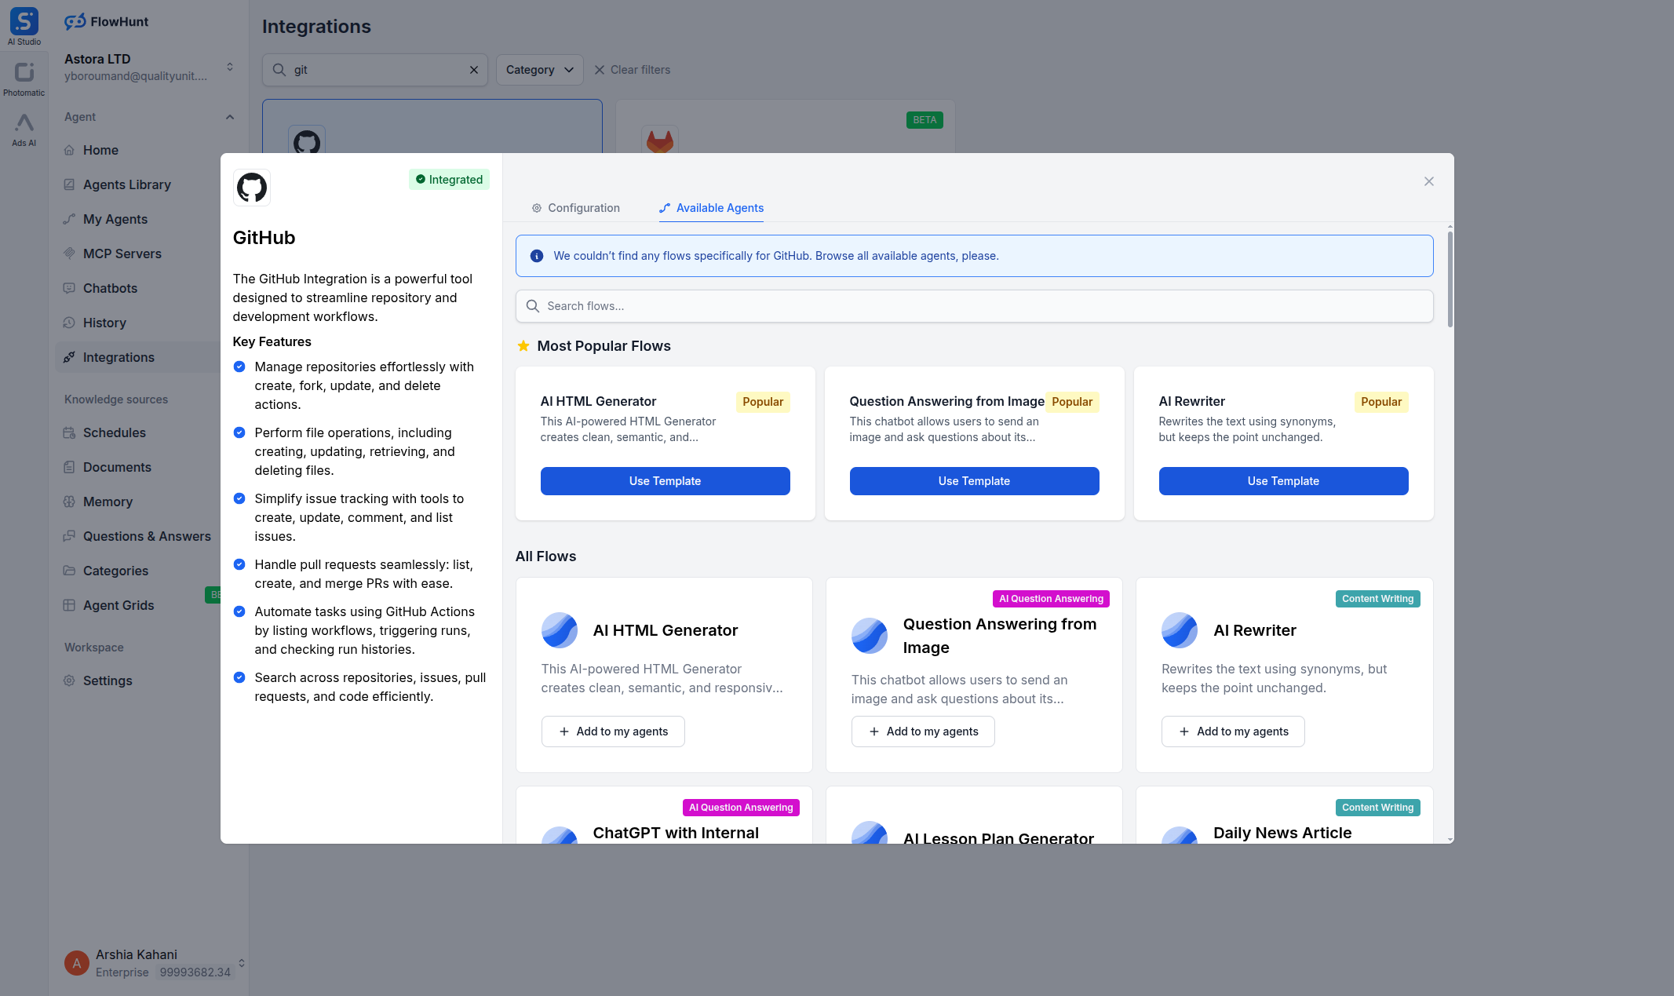
Task: Close the GitHub integration dialog
Action: pyautogui.click(x=1428, y=181)
